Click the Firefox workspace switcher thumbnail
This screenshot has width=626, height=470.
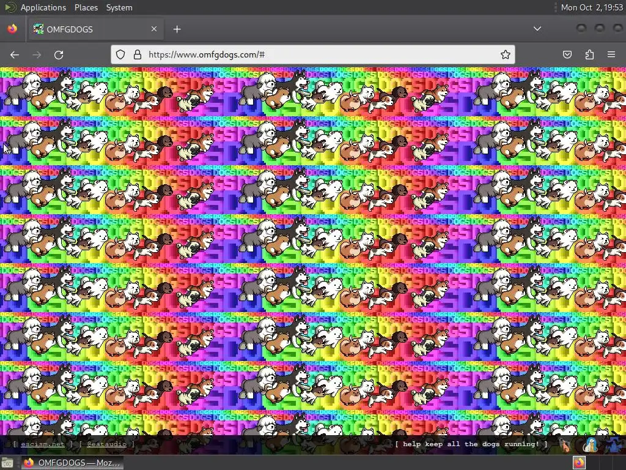point(579,463)
